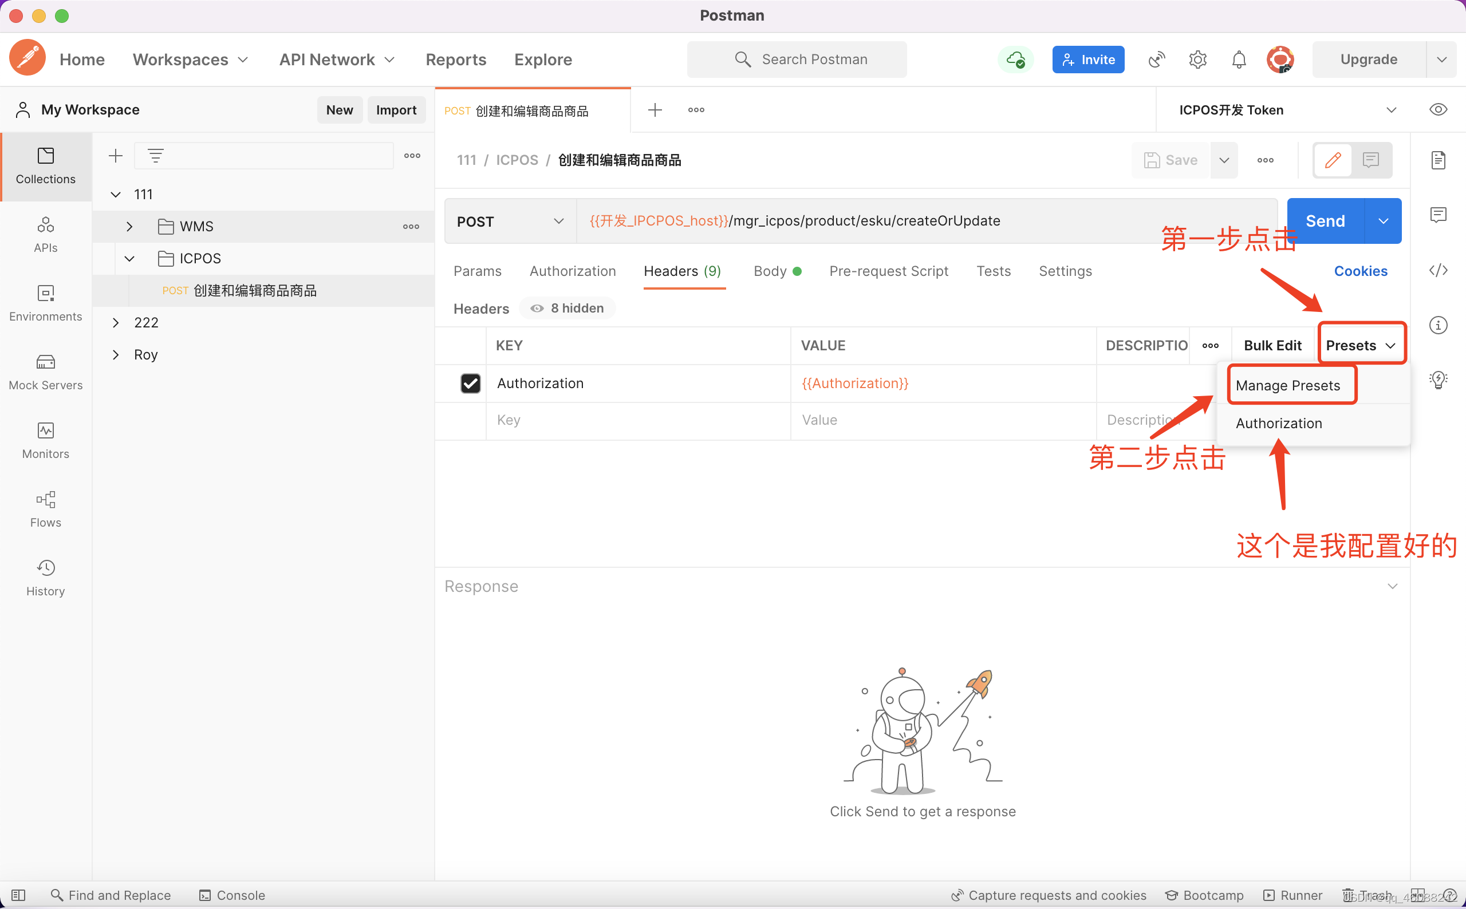The width and height of the screenshot is (1466, 909).
Task: Click the capture requests satellite icon
Action: (1156, 60)
